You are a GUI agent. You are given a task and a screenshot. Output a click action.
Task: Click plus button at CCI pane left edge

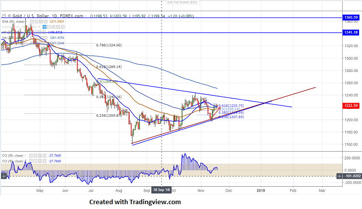click(x=4, y=176)
